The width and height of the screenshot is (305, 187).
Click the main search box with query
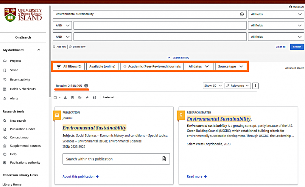click(150, 14)
